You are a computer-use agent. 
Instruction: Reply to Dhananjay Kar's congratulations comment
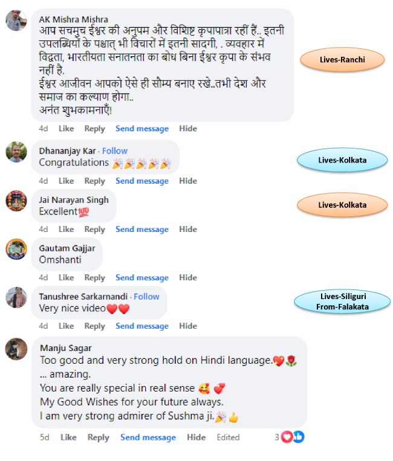click(94, 181)
